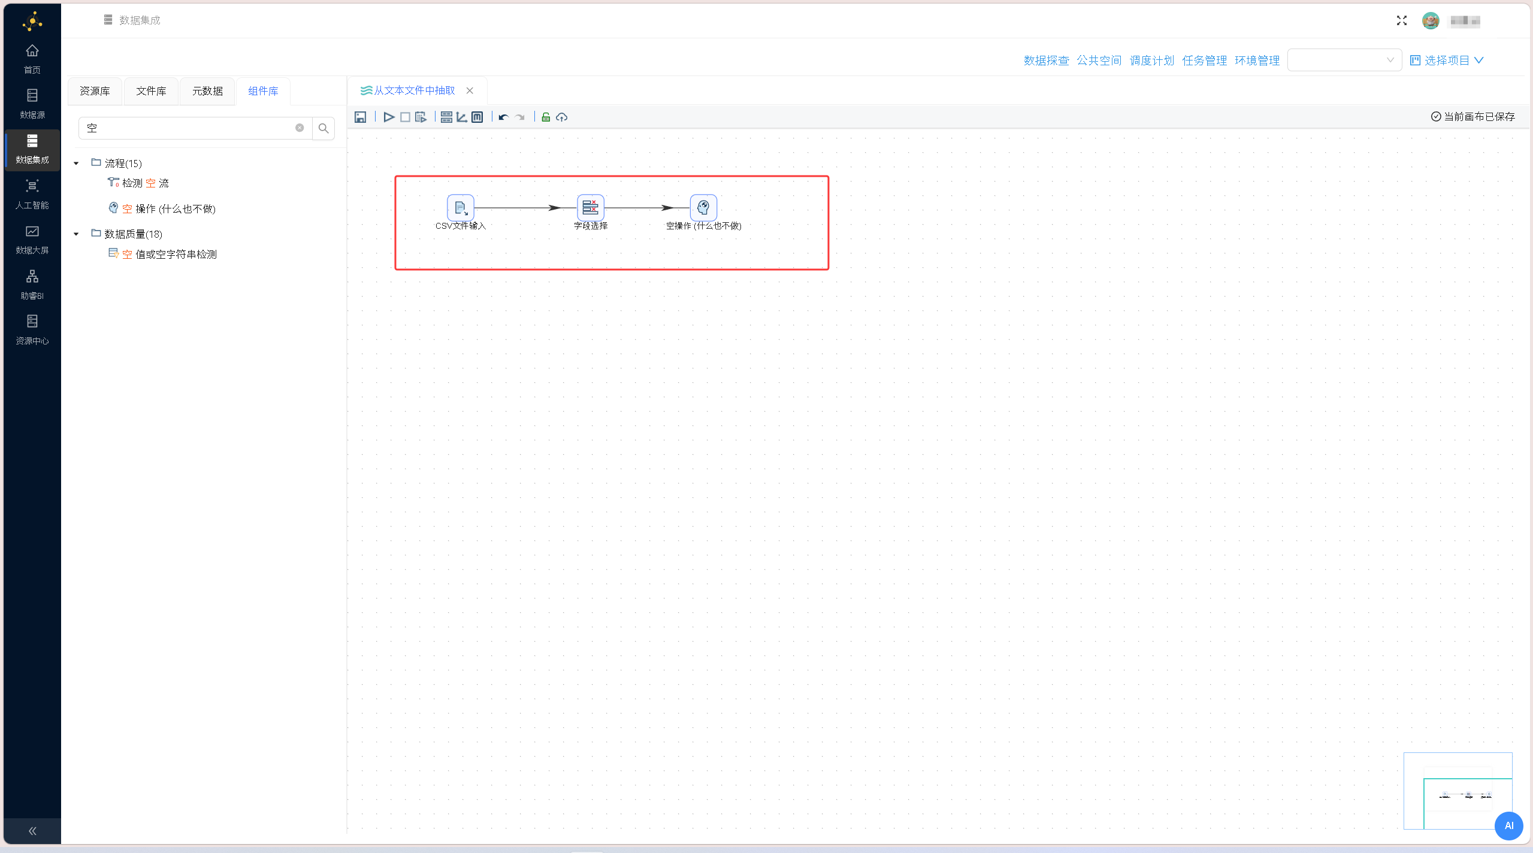Click the 当前画布已保存 status text
The image size is (1533, 853).
click(x=1473, y=116)
